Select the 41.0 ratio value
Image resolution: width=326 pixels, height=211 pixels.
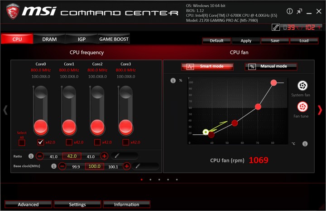53,156
